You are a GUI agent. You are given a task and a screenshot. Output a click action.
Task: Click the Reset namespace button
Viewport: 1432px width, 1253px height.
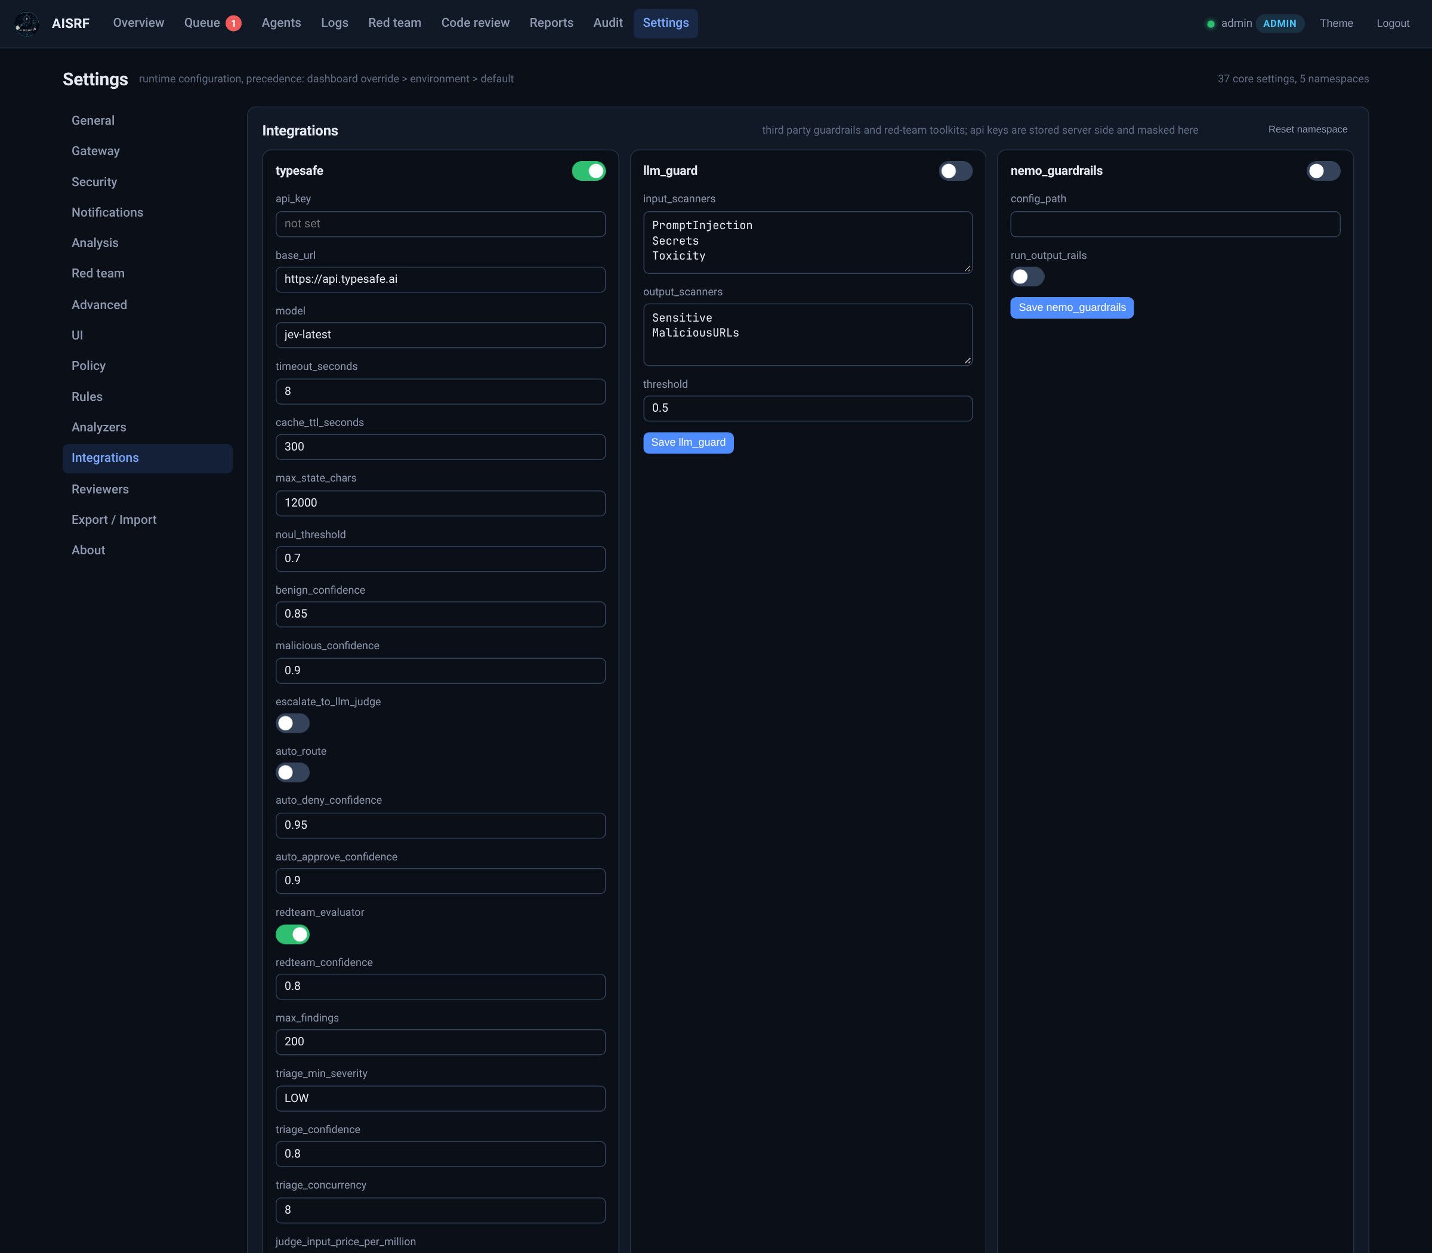click(x=1307, y=129)
